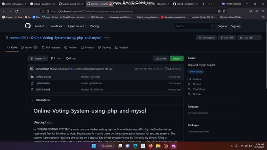Open the pull request #20 link

(73, 69)
